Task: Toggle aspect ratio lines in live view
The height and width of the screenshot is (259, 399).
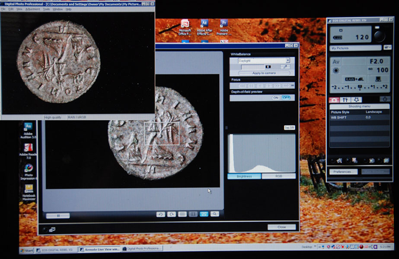Action: [x=193, y=214]
